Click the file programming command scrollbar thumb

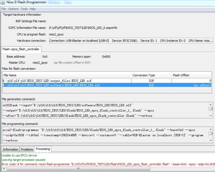[x=211, y=133]
